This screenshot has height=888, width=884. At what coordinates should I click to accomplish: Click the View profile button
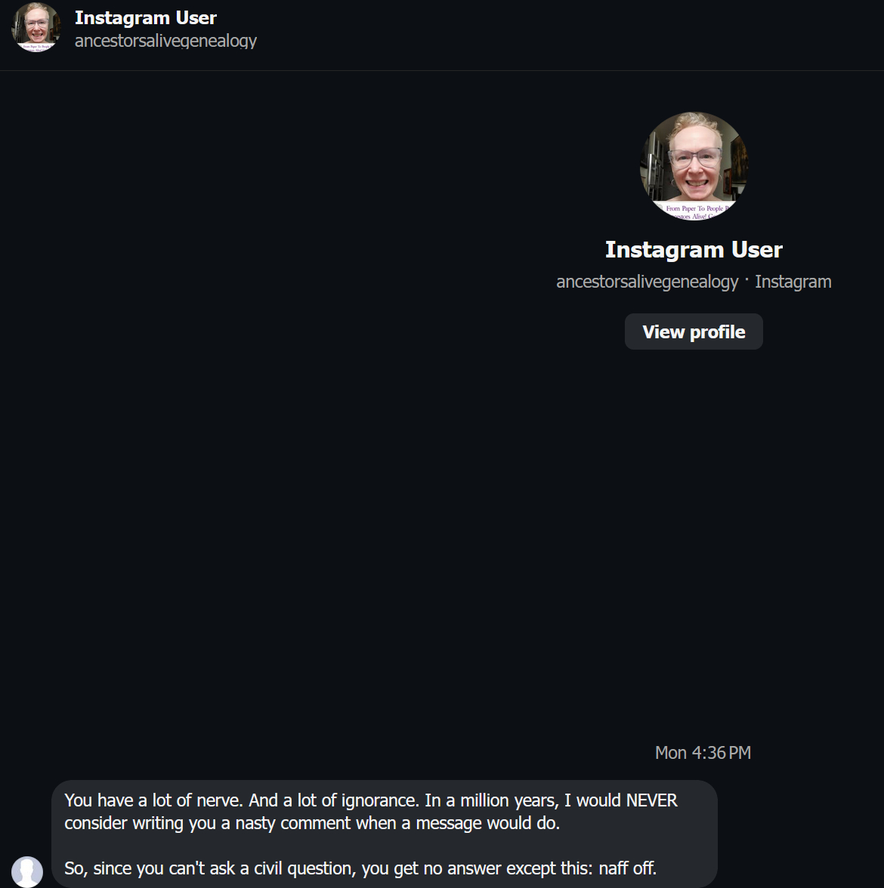(x=694, y=331)
